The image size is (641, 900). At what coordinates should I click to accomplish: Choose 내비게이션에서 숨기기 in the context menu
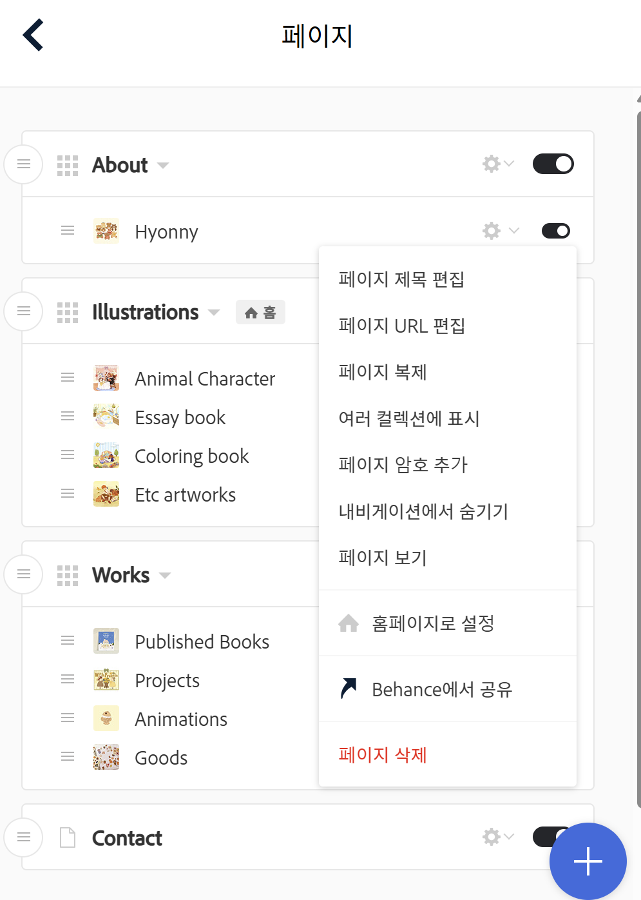(x=423, y=511)
